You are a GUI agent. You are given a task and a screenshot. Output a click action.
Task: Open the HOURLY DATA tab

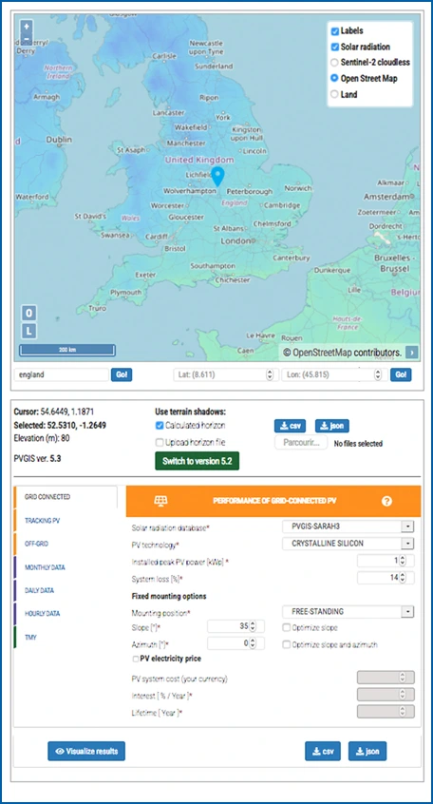pyautogui.click(x=45, y=614)
